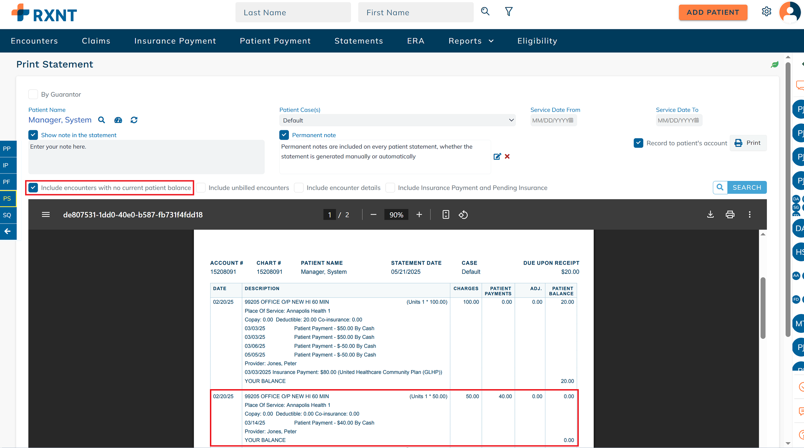Viewport: 804px width, 448px height.
Task: Open the patient dashboard gauge icon
Action: [118, 120]
